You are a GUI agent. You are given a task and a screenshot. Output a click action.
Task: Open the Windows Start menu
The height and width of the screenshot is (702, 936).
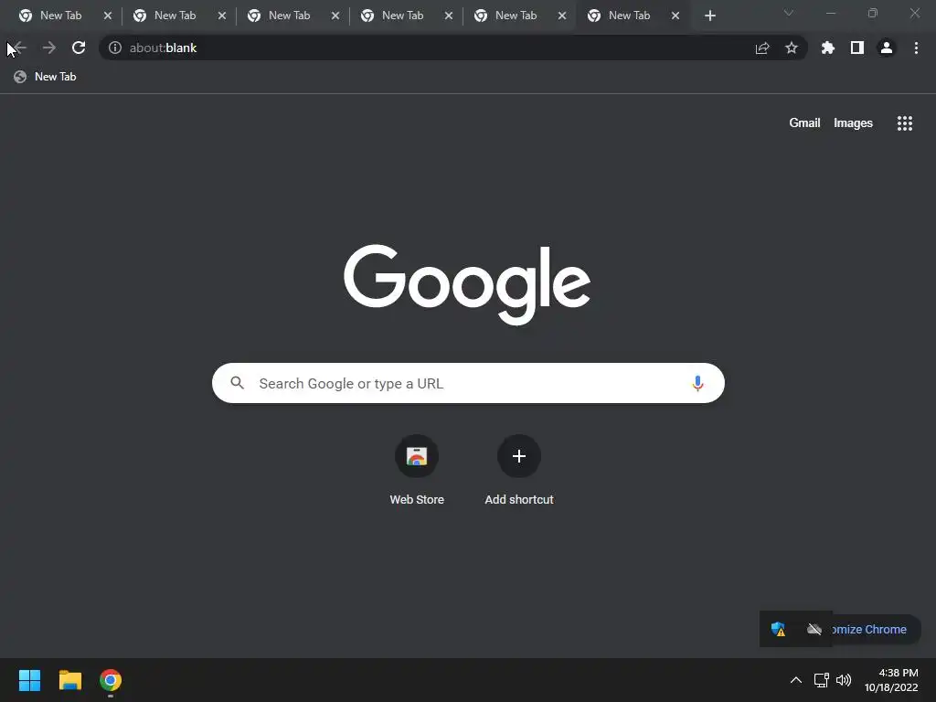(29, 680)
